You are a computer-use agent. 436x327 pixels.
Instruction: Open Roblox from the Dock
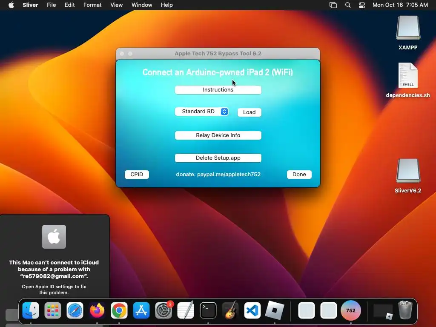pos(275,310)
